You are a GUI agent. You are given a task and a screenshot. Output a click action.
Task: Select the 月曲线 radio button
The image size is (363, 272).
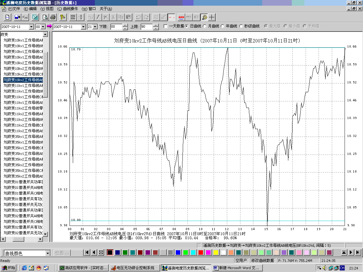205,26
